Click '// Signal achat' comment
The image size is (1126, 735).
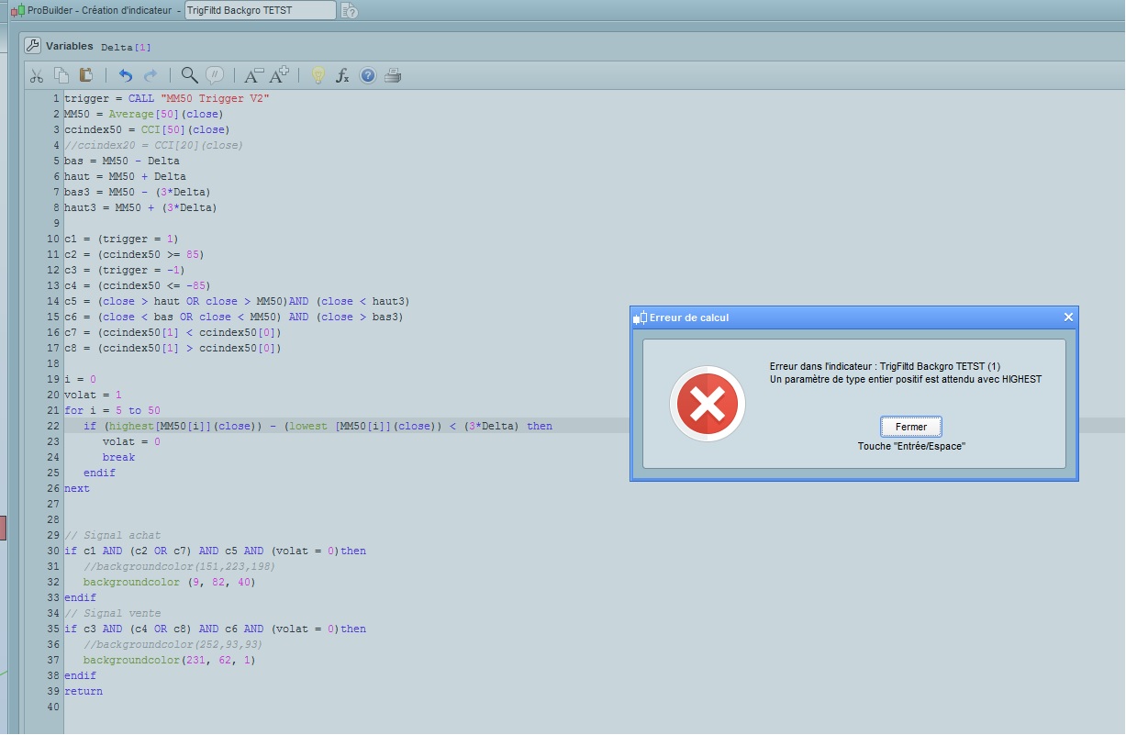pyautogui.click(x=112, y=535)
